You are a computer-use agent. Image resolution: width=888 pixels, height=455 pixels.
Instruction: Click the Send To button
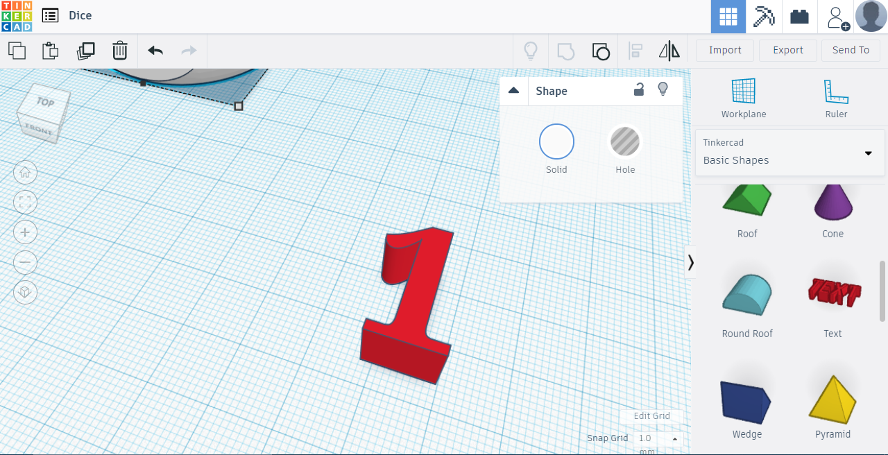coord(851,50)
